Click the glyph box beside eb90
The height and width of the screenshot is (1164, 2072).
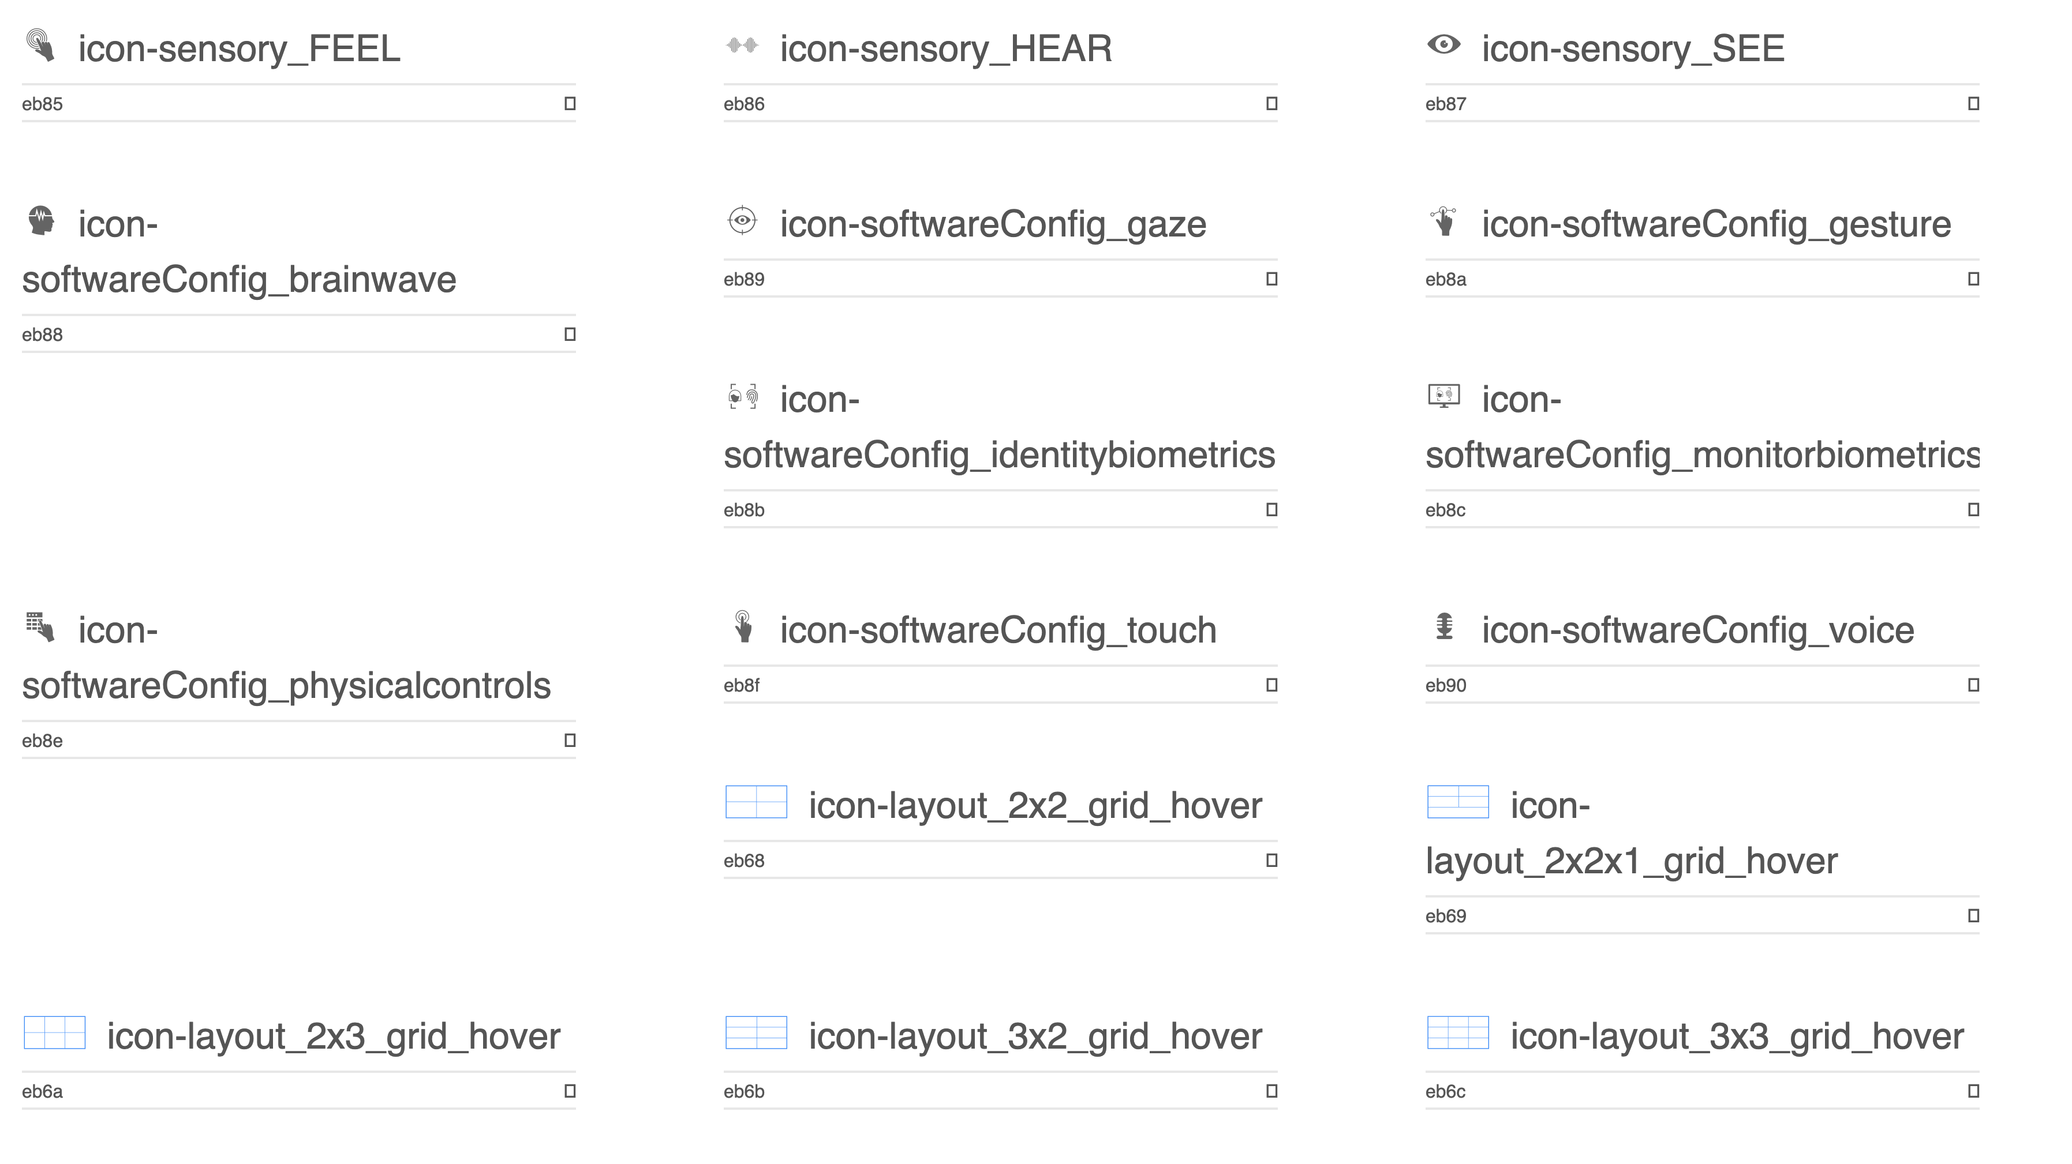[x=1973, y=685]
